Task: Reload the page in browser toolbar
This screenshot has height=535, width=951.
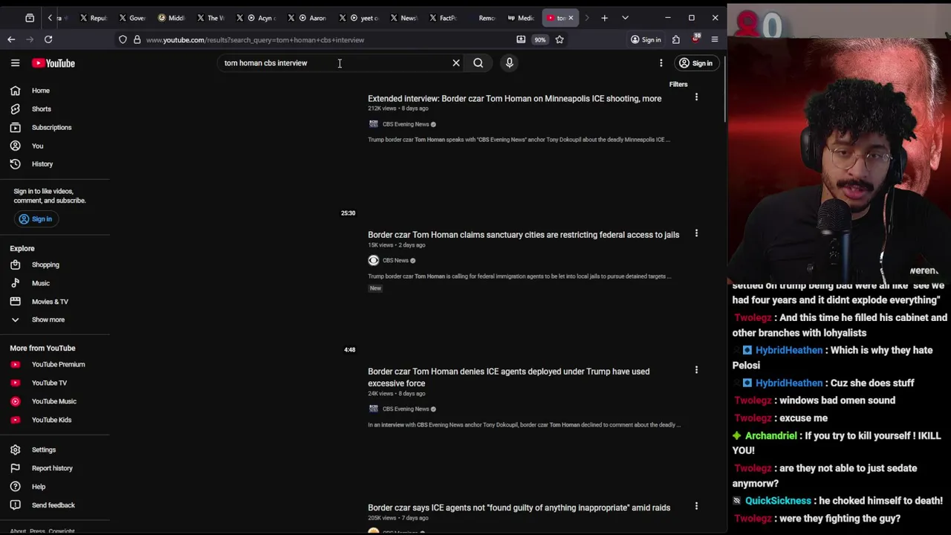Action: click(48, 39)
